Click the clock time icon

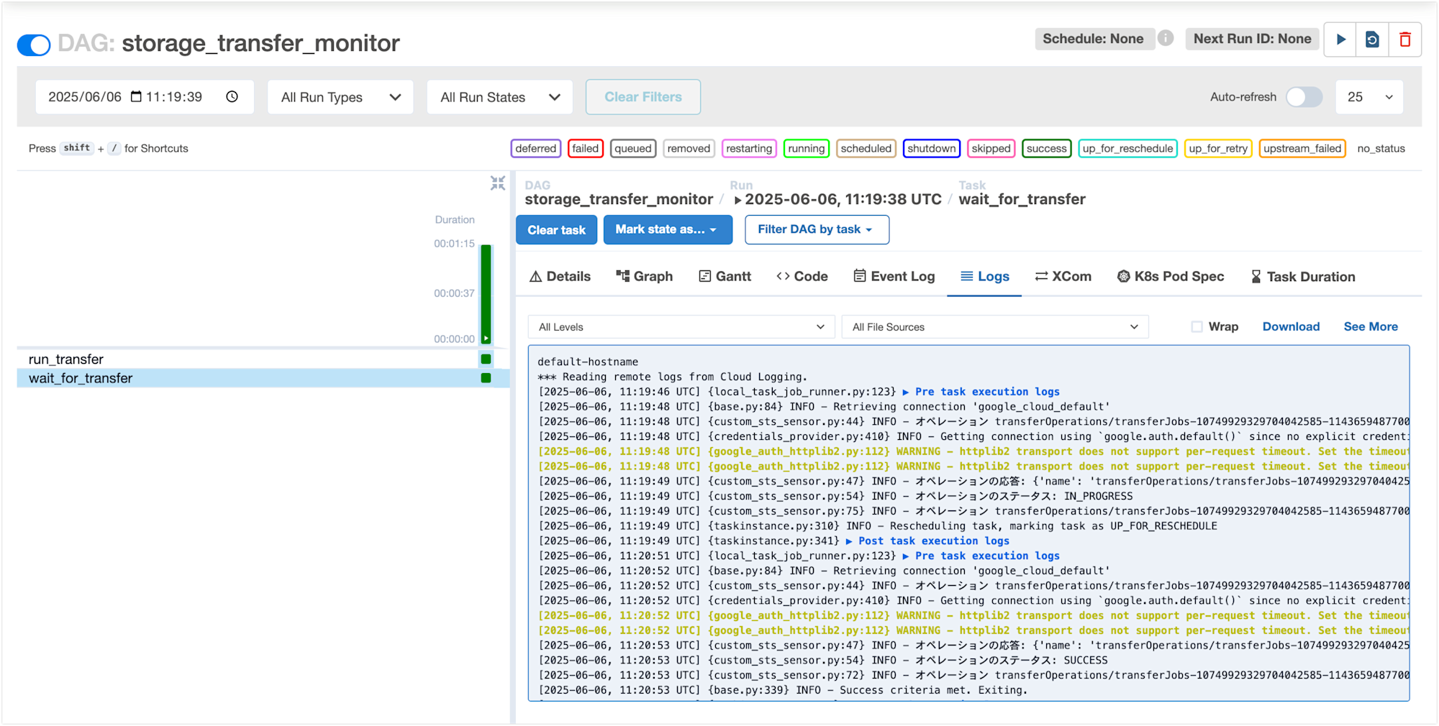point(232,96)
